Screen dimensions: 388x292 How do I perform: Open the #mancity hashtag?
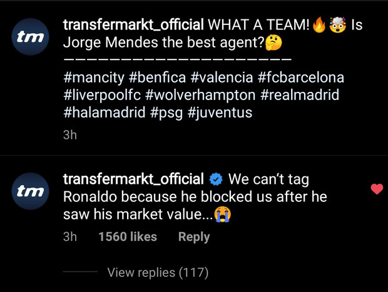click(94, 79)
